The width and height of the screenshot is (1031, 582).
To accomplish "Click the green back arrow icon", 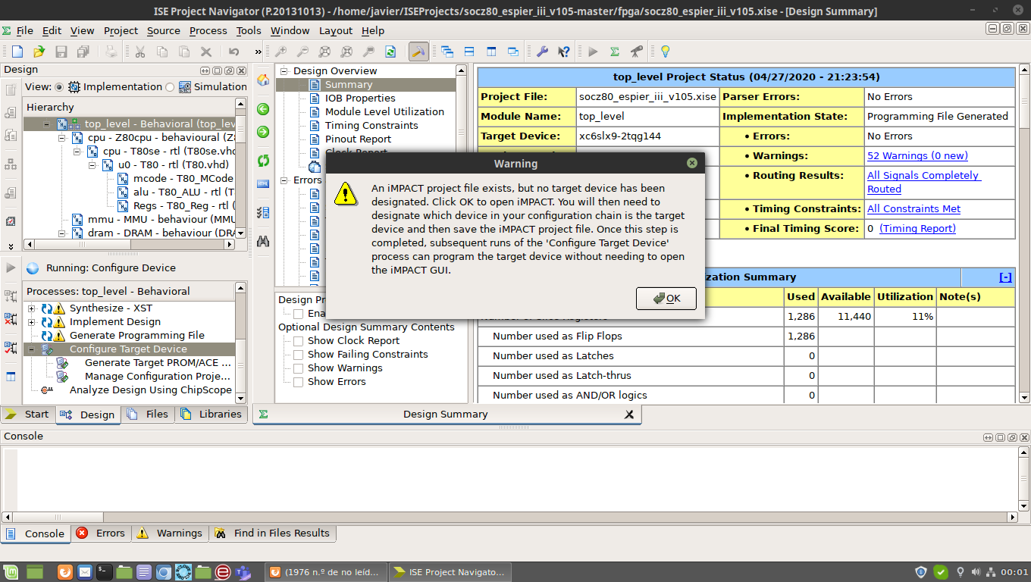I will pyautogui.click(x=263, y=109).
